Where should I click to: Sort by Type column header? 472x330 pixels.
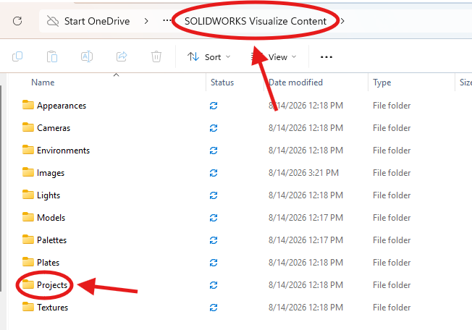pos(382,82)
